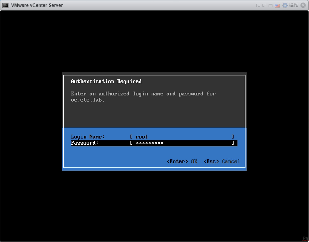Dock the console to the bottom-right corner

click(258, 5)
